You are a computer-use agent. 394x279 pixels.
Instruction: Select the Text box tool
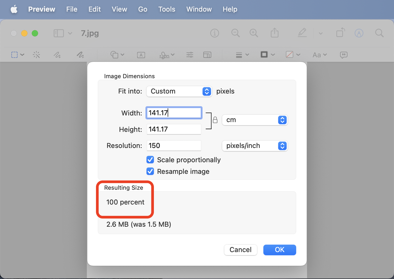141,55
